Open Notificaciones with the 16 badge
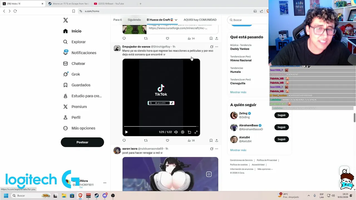Viewport: 356px width, 200px height. pos(80,53)
